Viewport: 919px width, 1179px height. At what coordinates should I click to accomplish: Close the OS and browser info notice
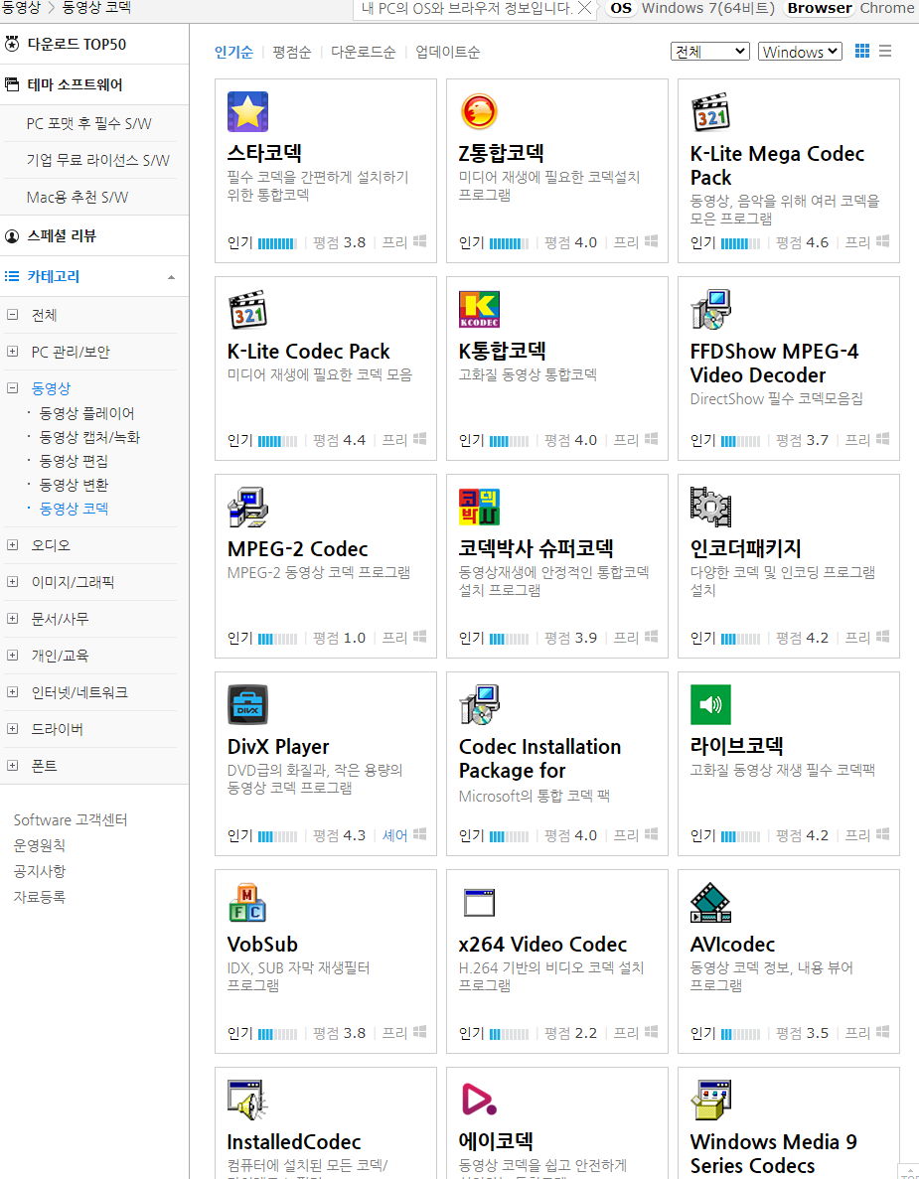(584, 8)
